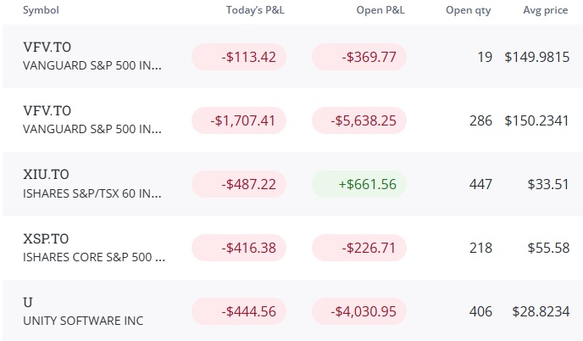Click the -$1,707.41 Today's P&L badge
583x341 pixels.
click(x=239, y=120)
